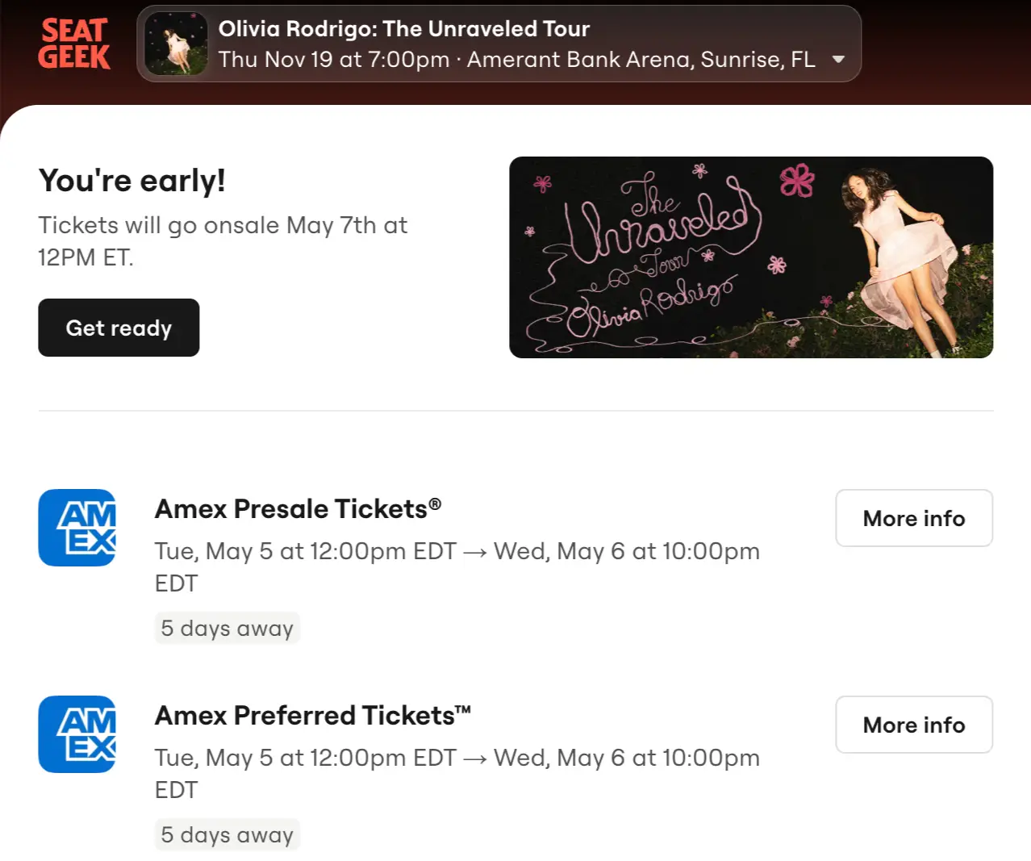This screenshot has width=1031, height=861.
Task: Click the event thumbnail in the top header
Action: [x=176, y=44]
